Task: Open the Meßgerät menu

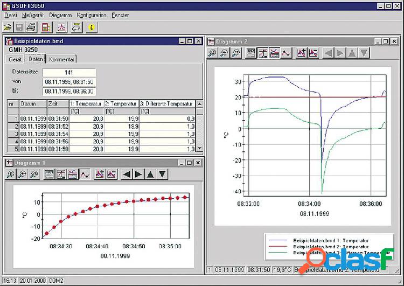Action: [33, 15]
